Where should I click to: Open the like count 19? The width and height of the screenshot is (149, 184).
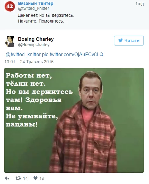click(42, 179)
